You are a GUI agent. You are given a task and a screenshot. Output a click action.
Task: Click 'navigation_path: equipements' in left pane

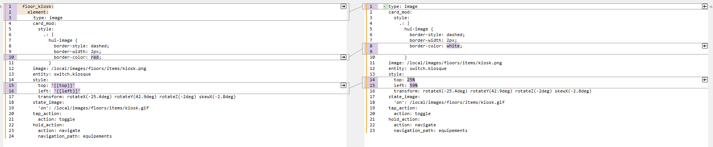click(75, 136)
